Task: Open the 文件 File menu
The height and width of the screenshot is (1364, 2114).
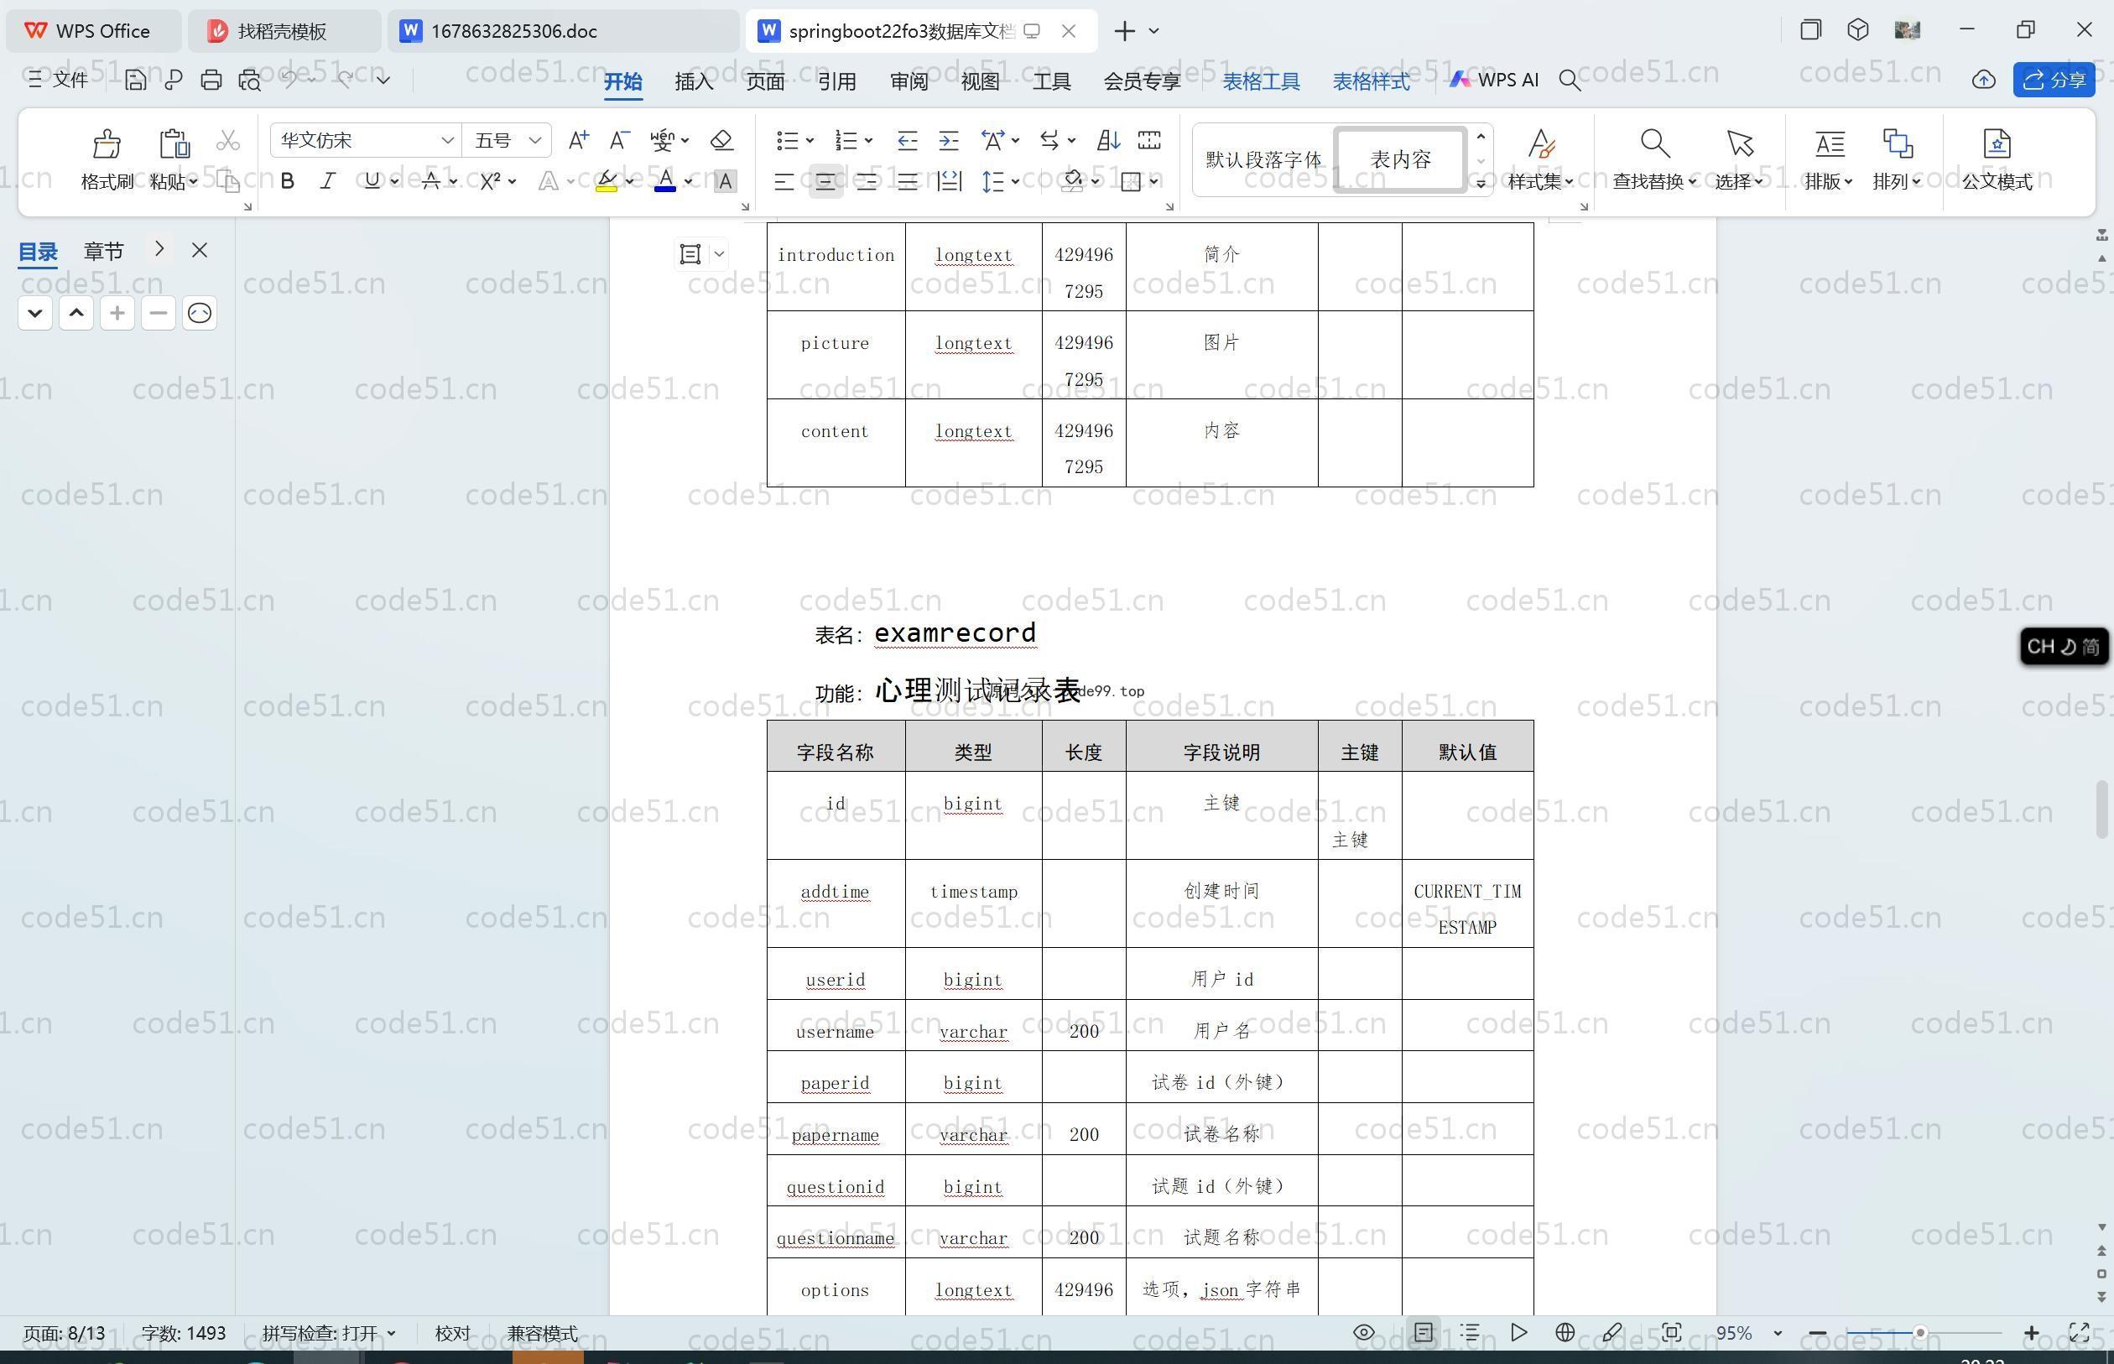Action: (x=59, y=80)
